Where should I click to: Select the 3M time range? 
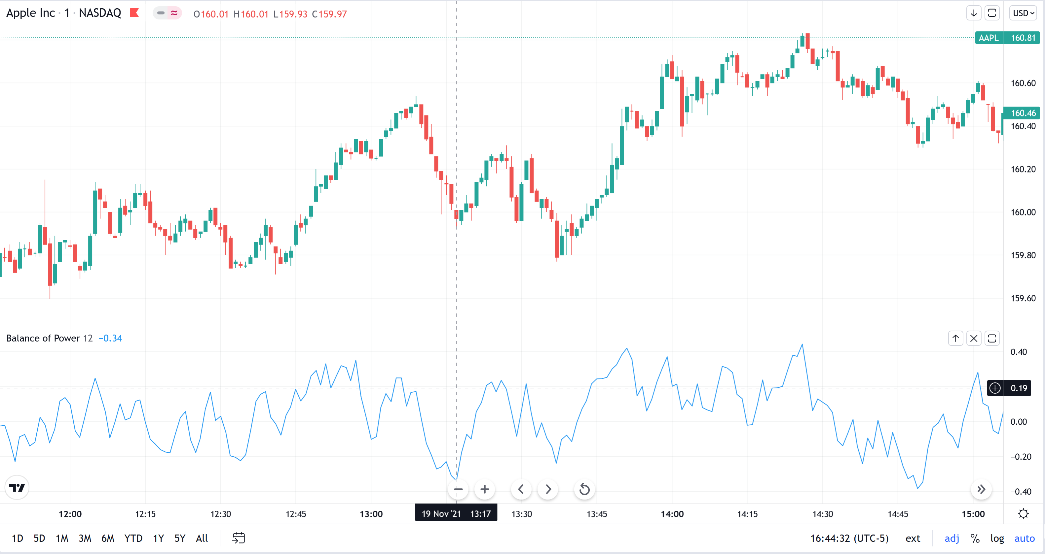coord(85,538)
